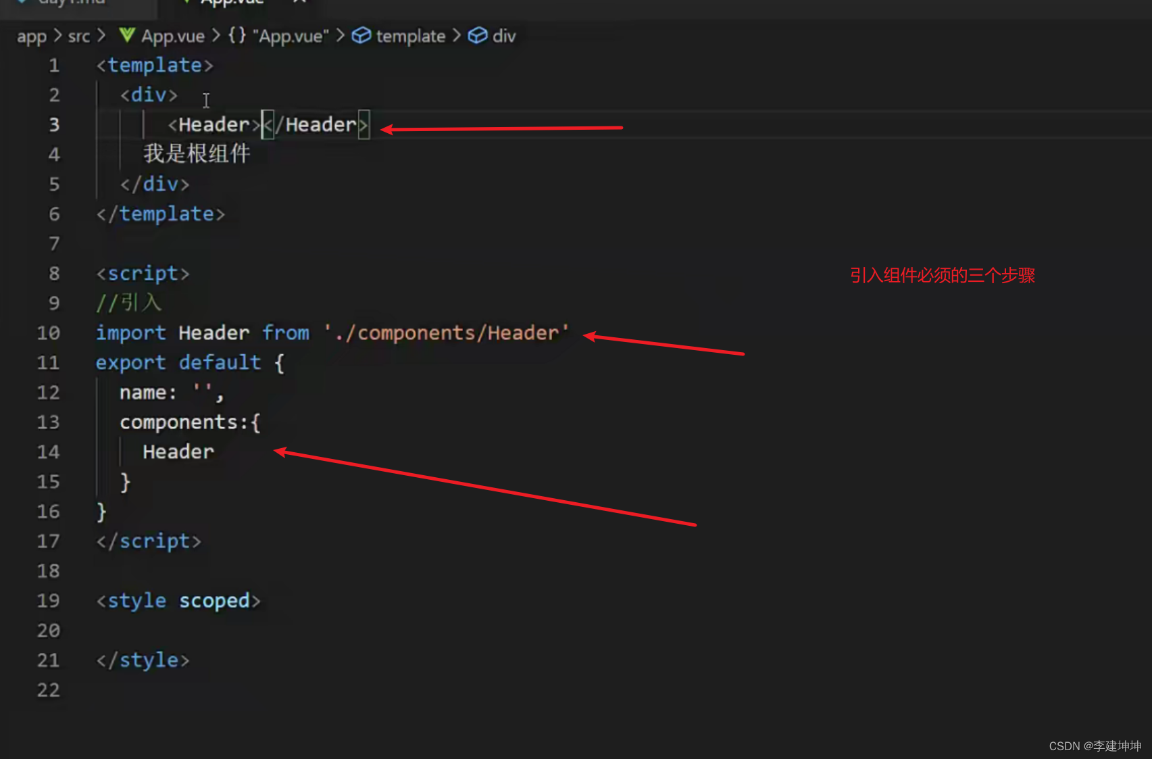Click the curly braces icon in breadcrumb
1152x759 pixels.
pyautogui.click(x=236, y=35)
